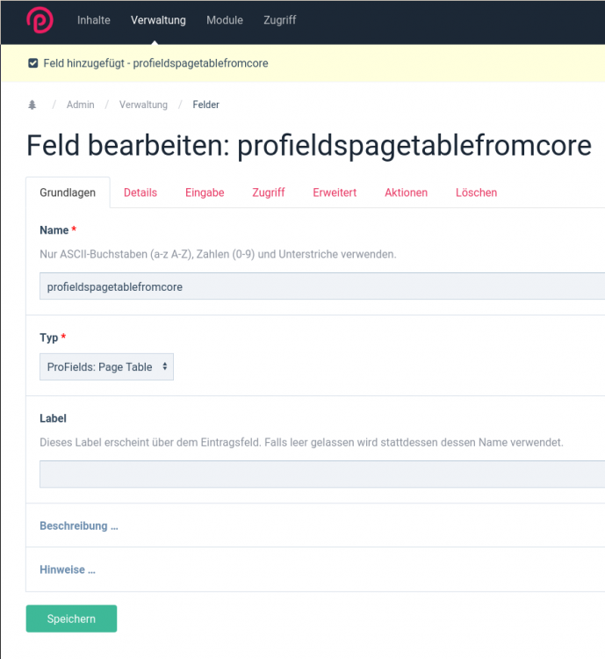Image resolution: width=605 pixels, height=659 pixels.
Task: Switch to the Erweitert tab
Action: click(x=335, y=192)
